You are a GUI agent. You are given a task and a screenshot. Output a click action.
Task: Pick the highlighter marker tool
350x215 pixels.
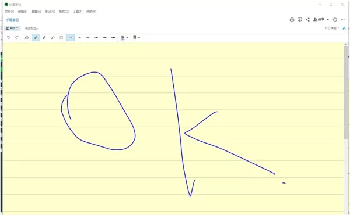(53, 38)
